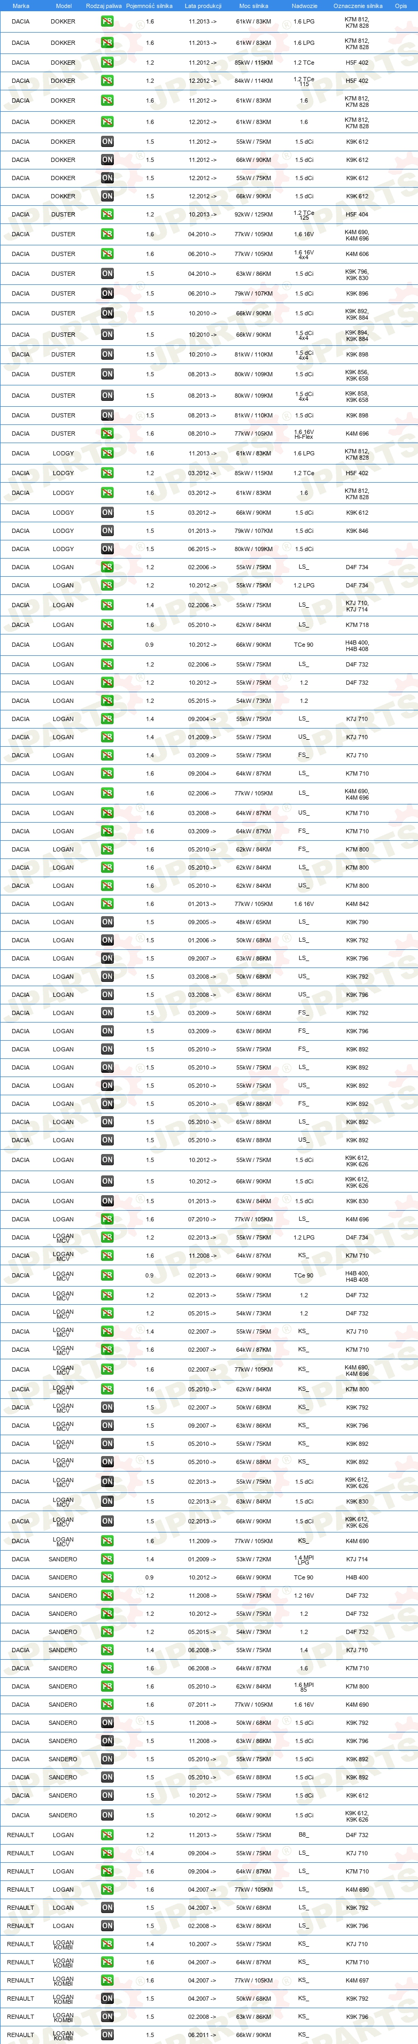418x2044 pixels.
Task: Click PB icon in Sandero K4M 690 row
Action: (x=107, y=1705)
